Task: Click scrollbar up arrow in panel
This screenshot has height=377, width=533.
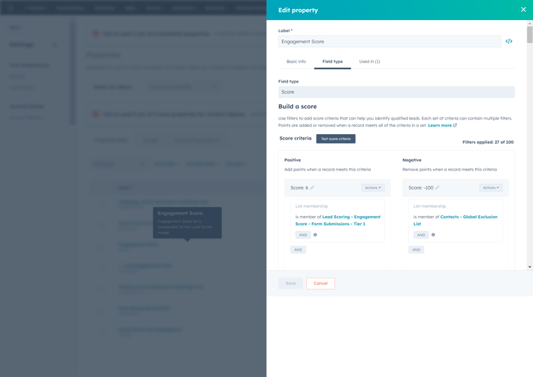Action: tap(530, 24)
